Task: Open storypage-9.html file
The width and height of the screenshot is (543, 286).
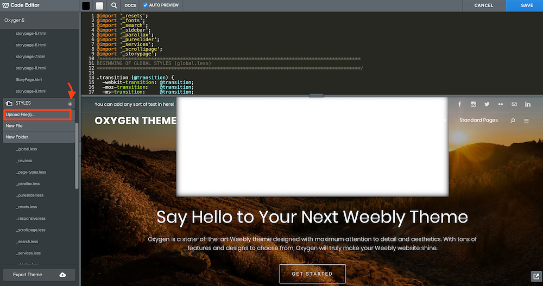Action: [30, 91]
